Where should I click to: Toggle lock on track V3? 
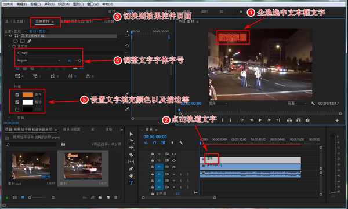tap(152, 153)
